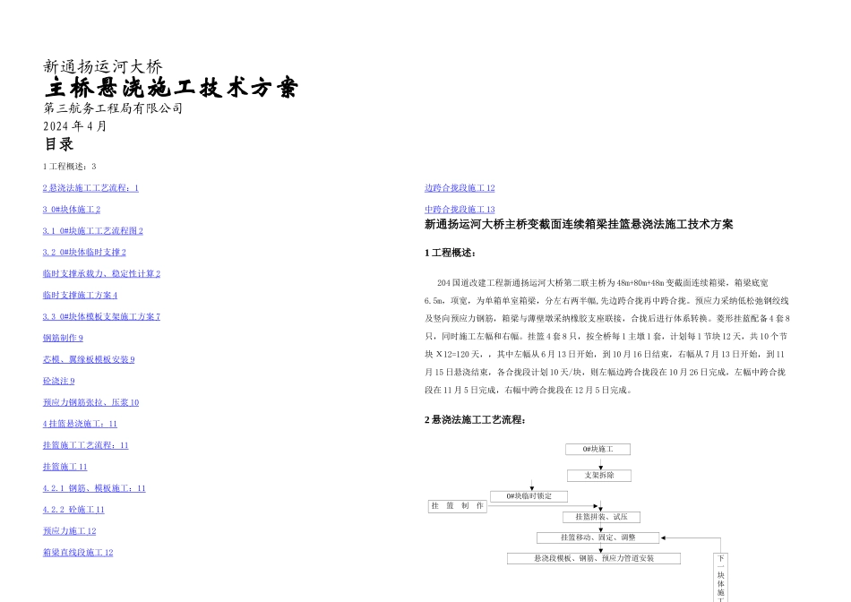Follow the '3.1 0#块施工工艺流程图 2' link
The height and width of the screenshot is (602, 851).
tap(93, 231)
